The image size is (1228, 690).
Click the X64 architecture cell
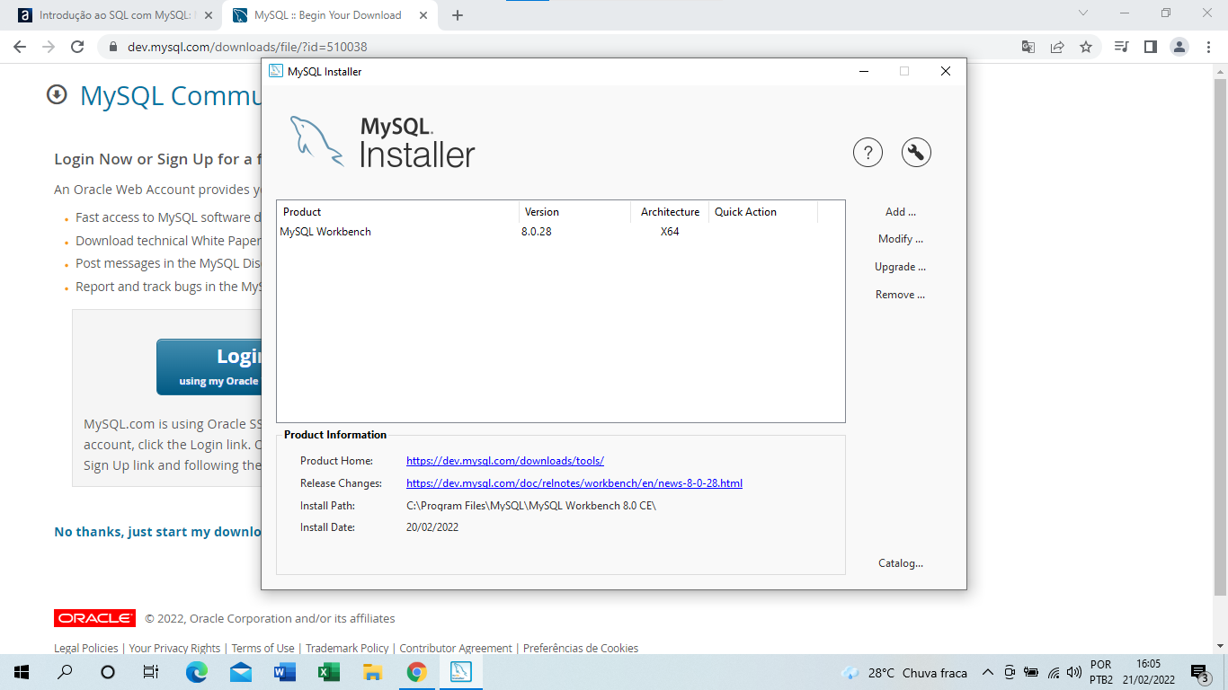pyautogui.click(x=670, y=232)
